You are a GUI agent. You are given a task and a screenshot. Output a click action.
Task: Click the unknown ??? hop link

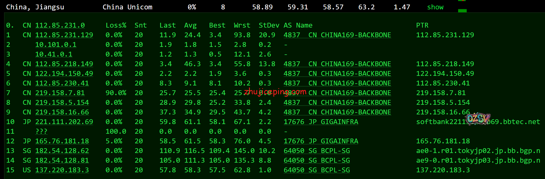pos(41,132)
